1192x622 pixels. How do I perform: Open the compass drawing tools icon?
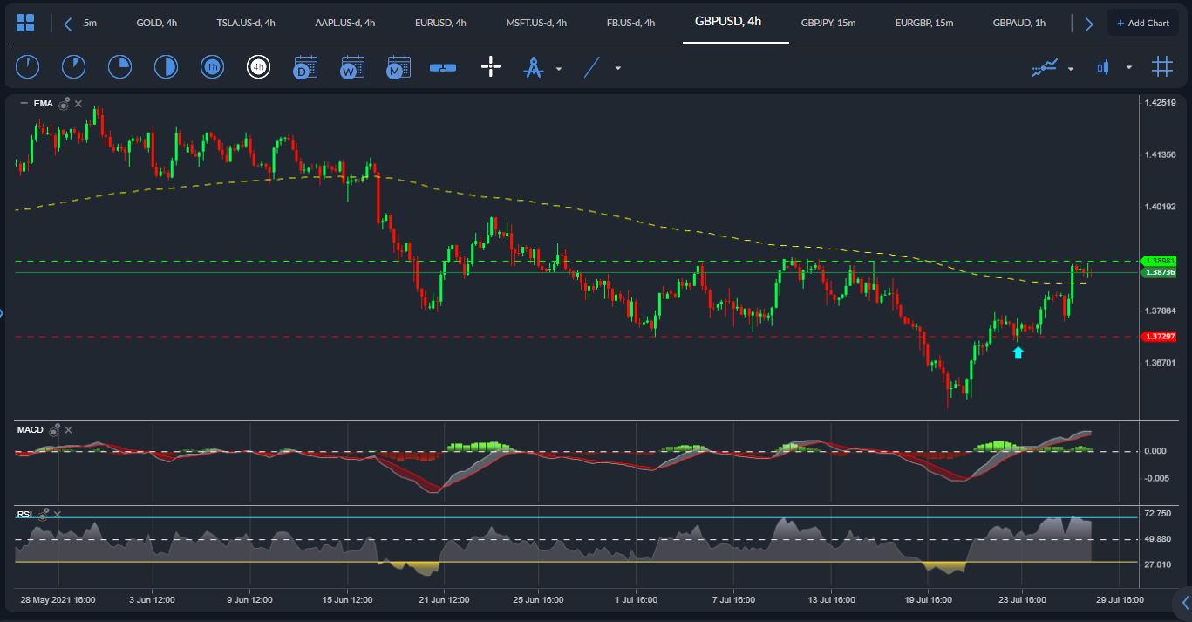tap(535, 66)
